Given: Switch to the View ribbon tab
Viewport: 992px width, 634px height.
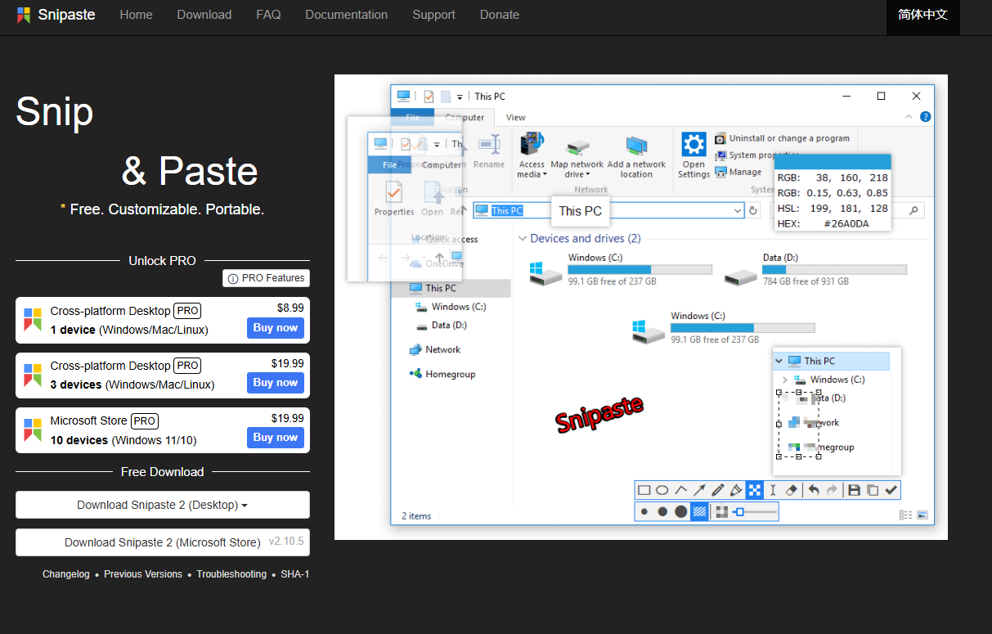Looking at the screenshot, I should [516, 117].
